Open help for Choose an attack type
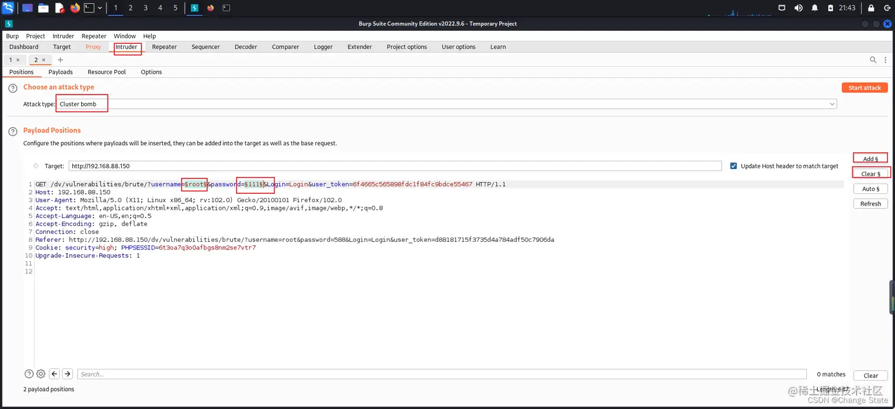 [13, 87]
